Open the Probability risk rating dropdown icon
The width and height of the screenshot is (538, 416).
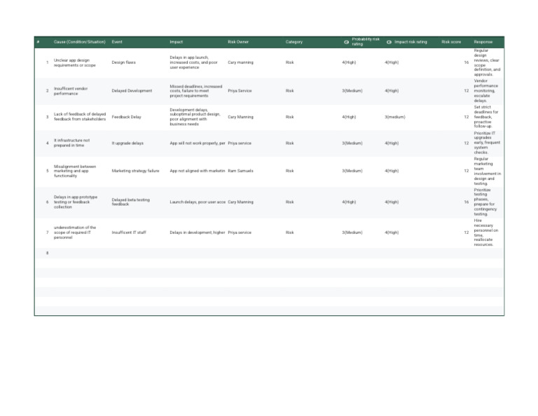tap(346, 42)
